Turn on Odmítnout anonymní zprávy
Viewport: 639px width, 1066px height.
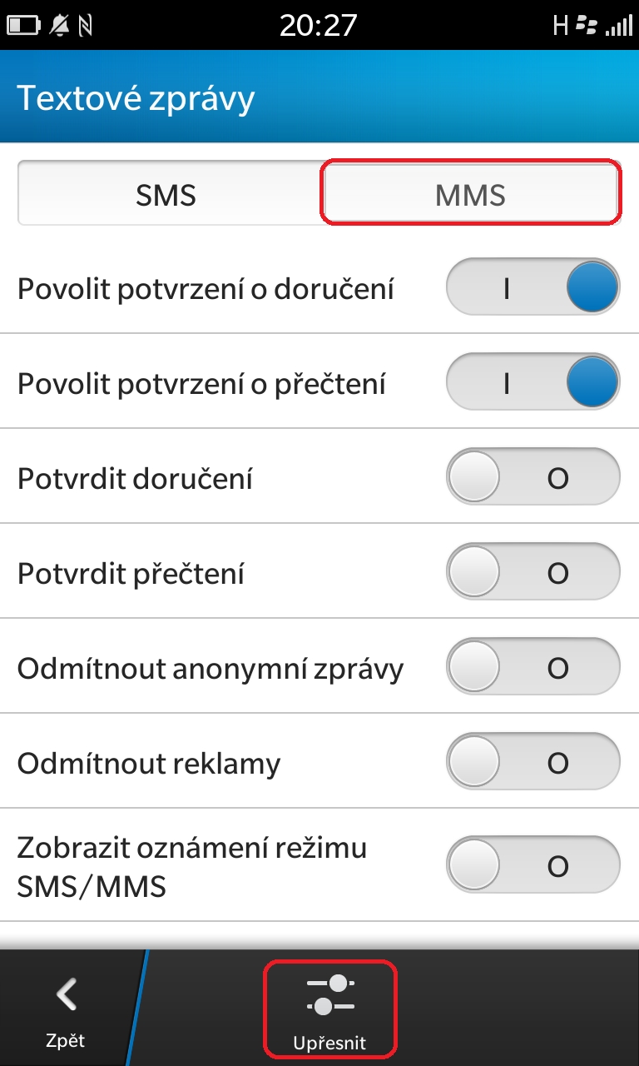(x=533, y=668)
